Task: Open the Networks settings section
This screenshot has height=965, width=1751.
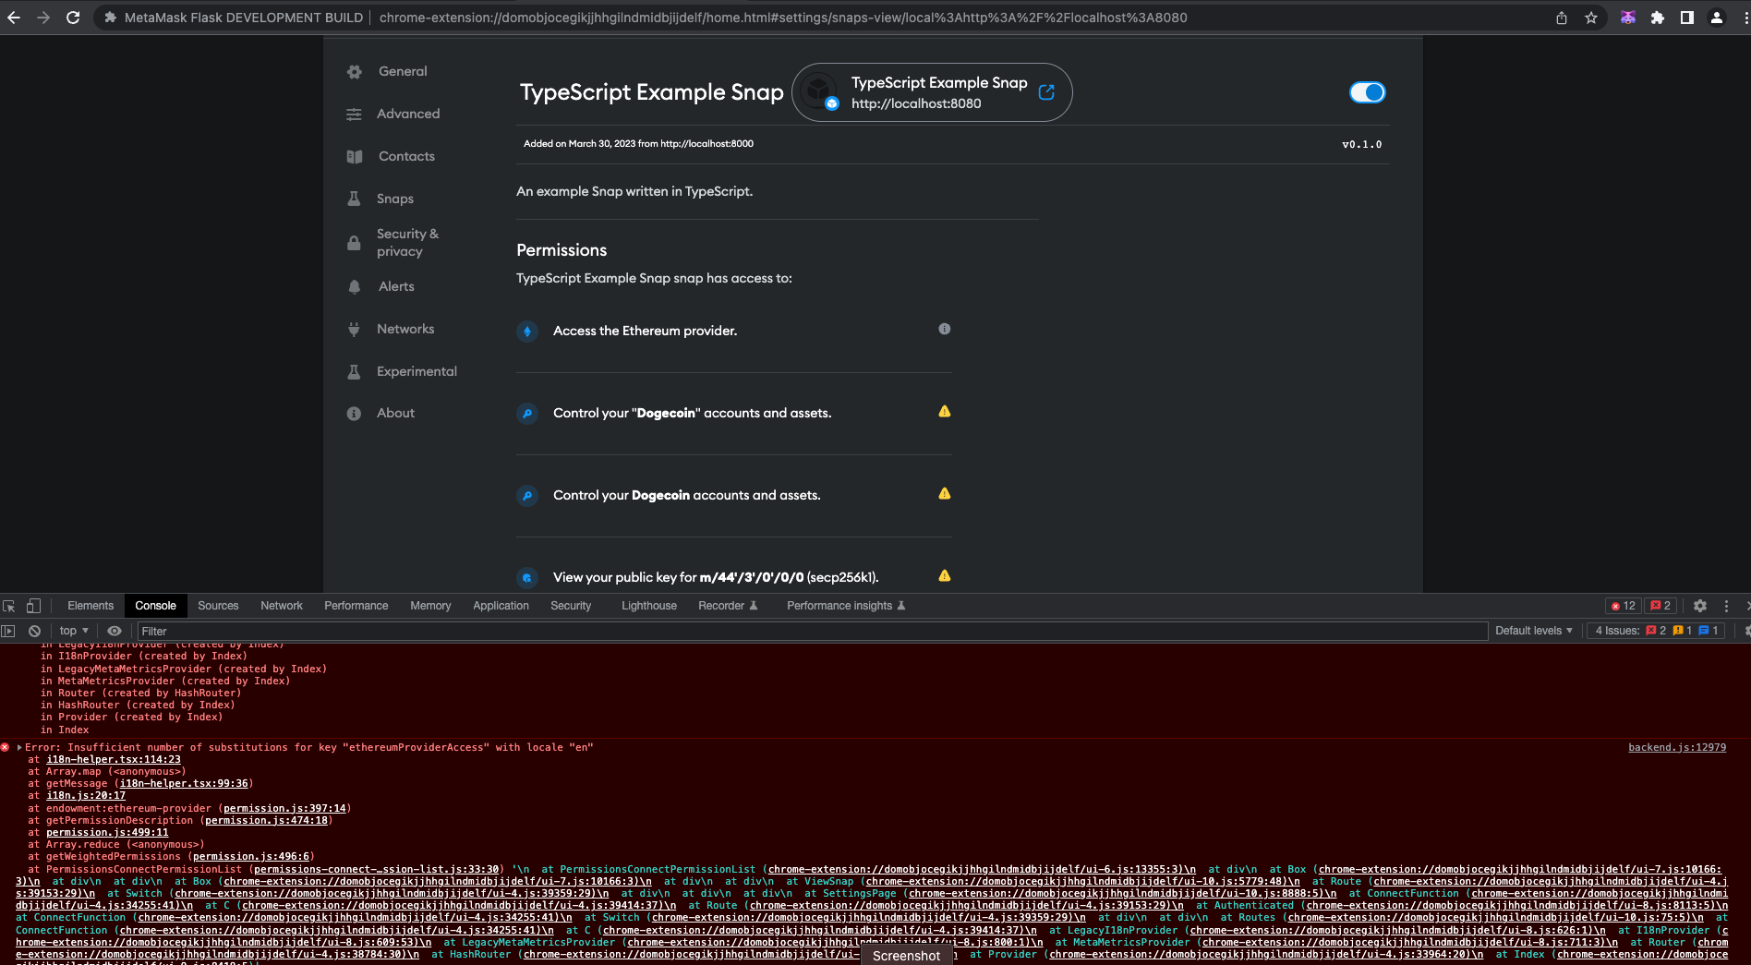Action: pyautogui.click(x=405, y=329)
